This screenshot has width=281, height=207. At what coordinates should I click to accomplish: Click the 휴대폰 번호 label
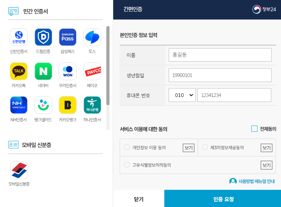(x=138, y=96)
